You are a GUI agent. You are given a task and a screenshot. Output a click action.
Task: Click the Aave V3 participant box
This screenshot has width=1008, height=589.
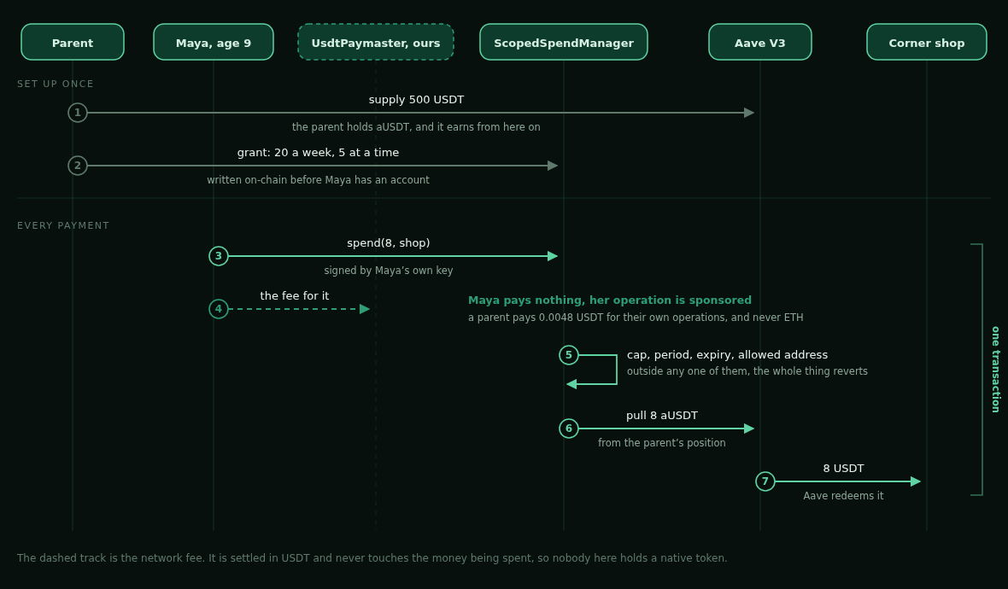tap(760, 43)
